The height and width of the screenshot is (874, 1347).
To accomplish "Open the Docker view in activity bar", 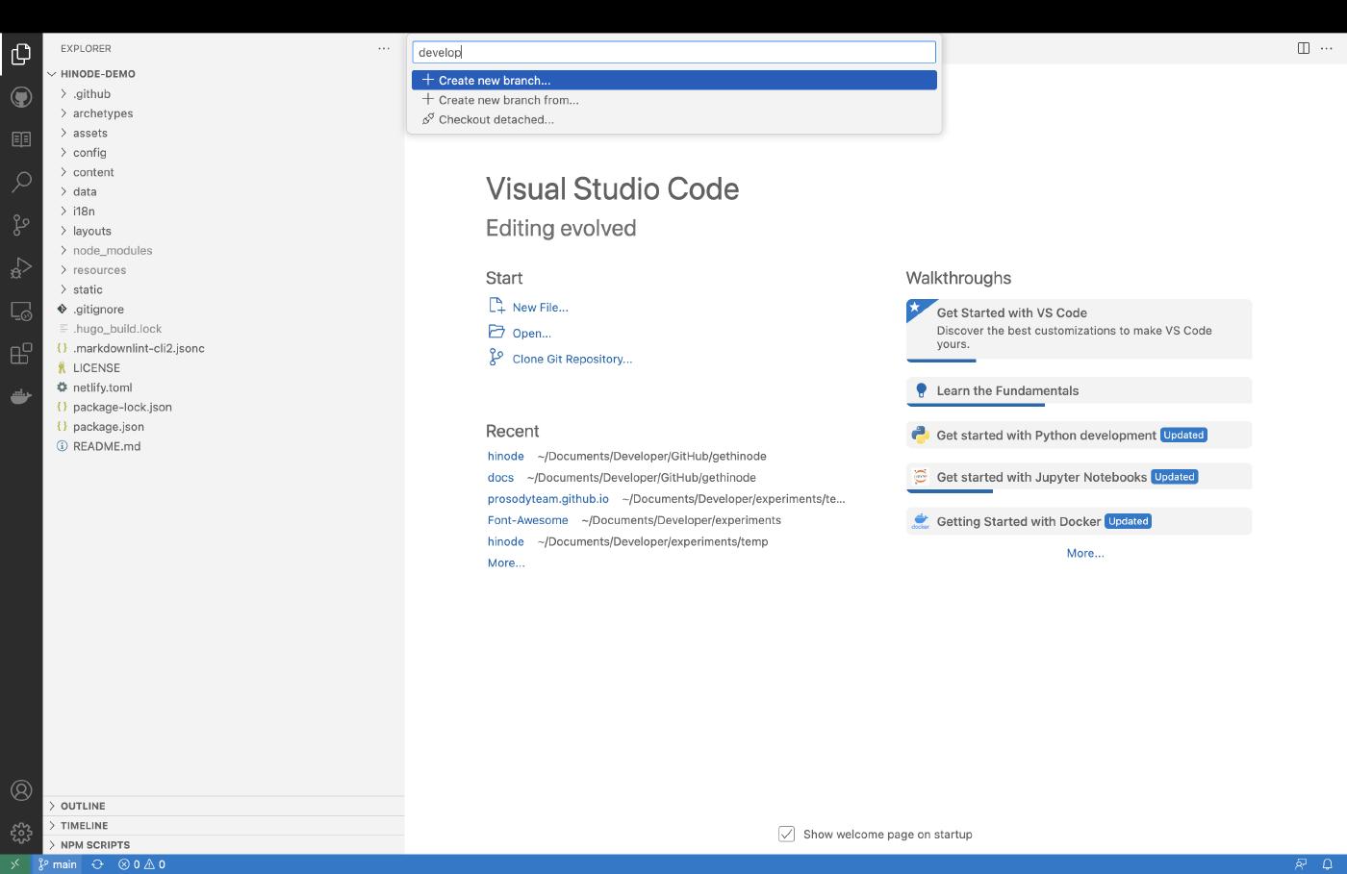I will pos(21,396).
